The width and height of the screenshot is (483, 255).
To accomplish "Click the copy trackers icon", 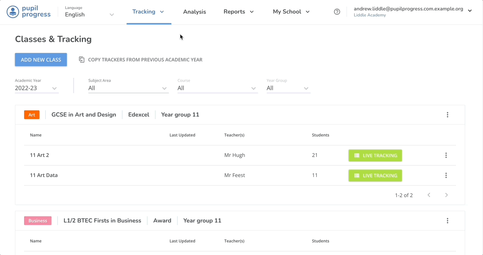I will point(82,60).
